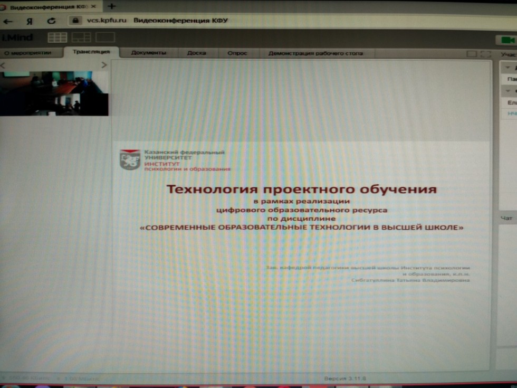Select the single-window video layout icon
The width and height of the screenshot is (517, 388).
click(x=105, y=37)
